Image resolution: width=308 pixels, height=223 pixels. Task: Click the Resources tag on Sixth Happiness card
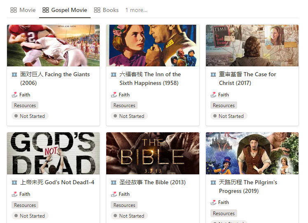pos(124,106)
